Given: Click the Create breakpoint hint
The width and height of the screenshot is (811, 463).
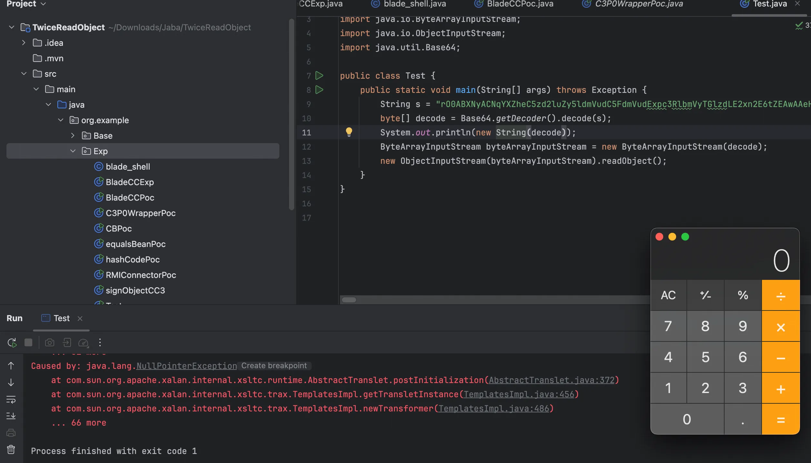Looking at the screenshot, I should (274, 366).
